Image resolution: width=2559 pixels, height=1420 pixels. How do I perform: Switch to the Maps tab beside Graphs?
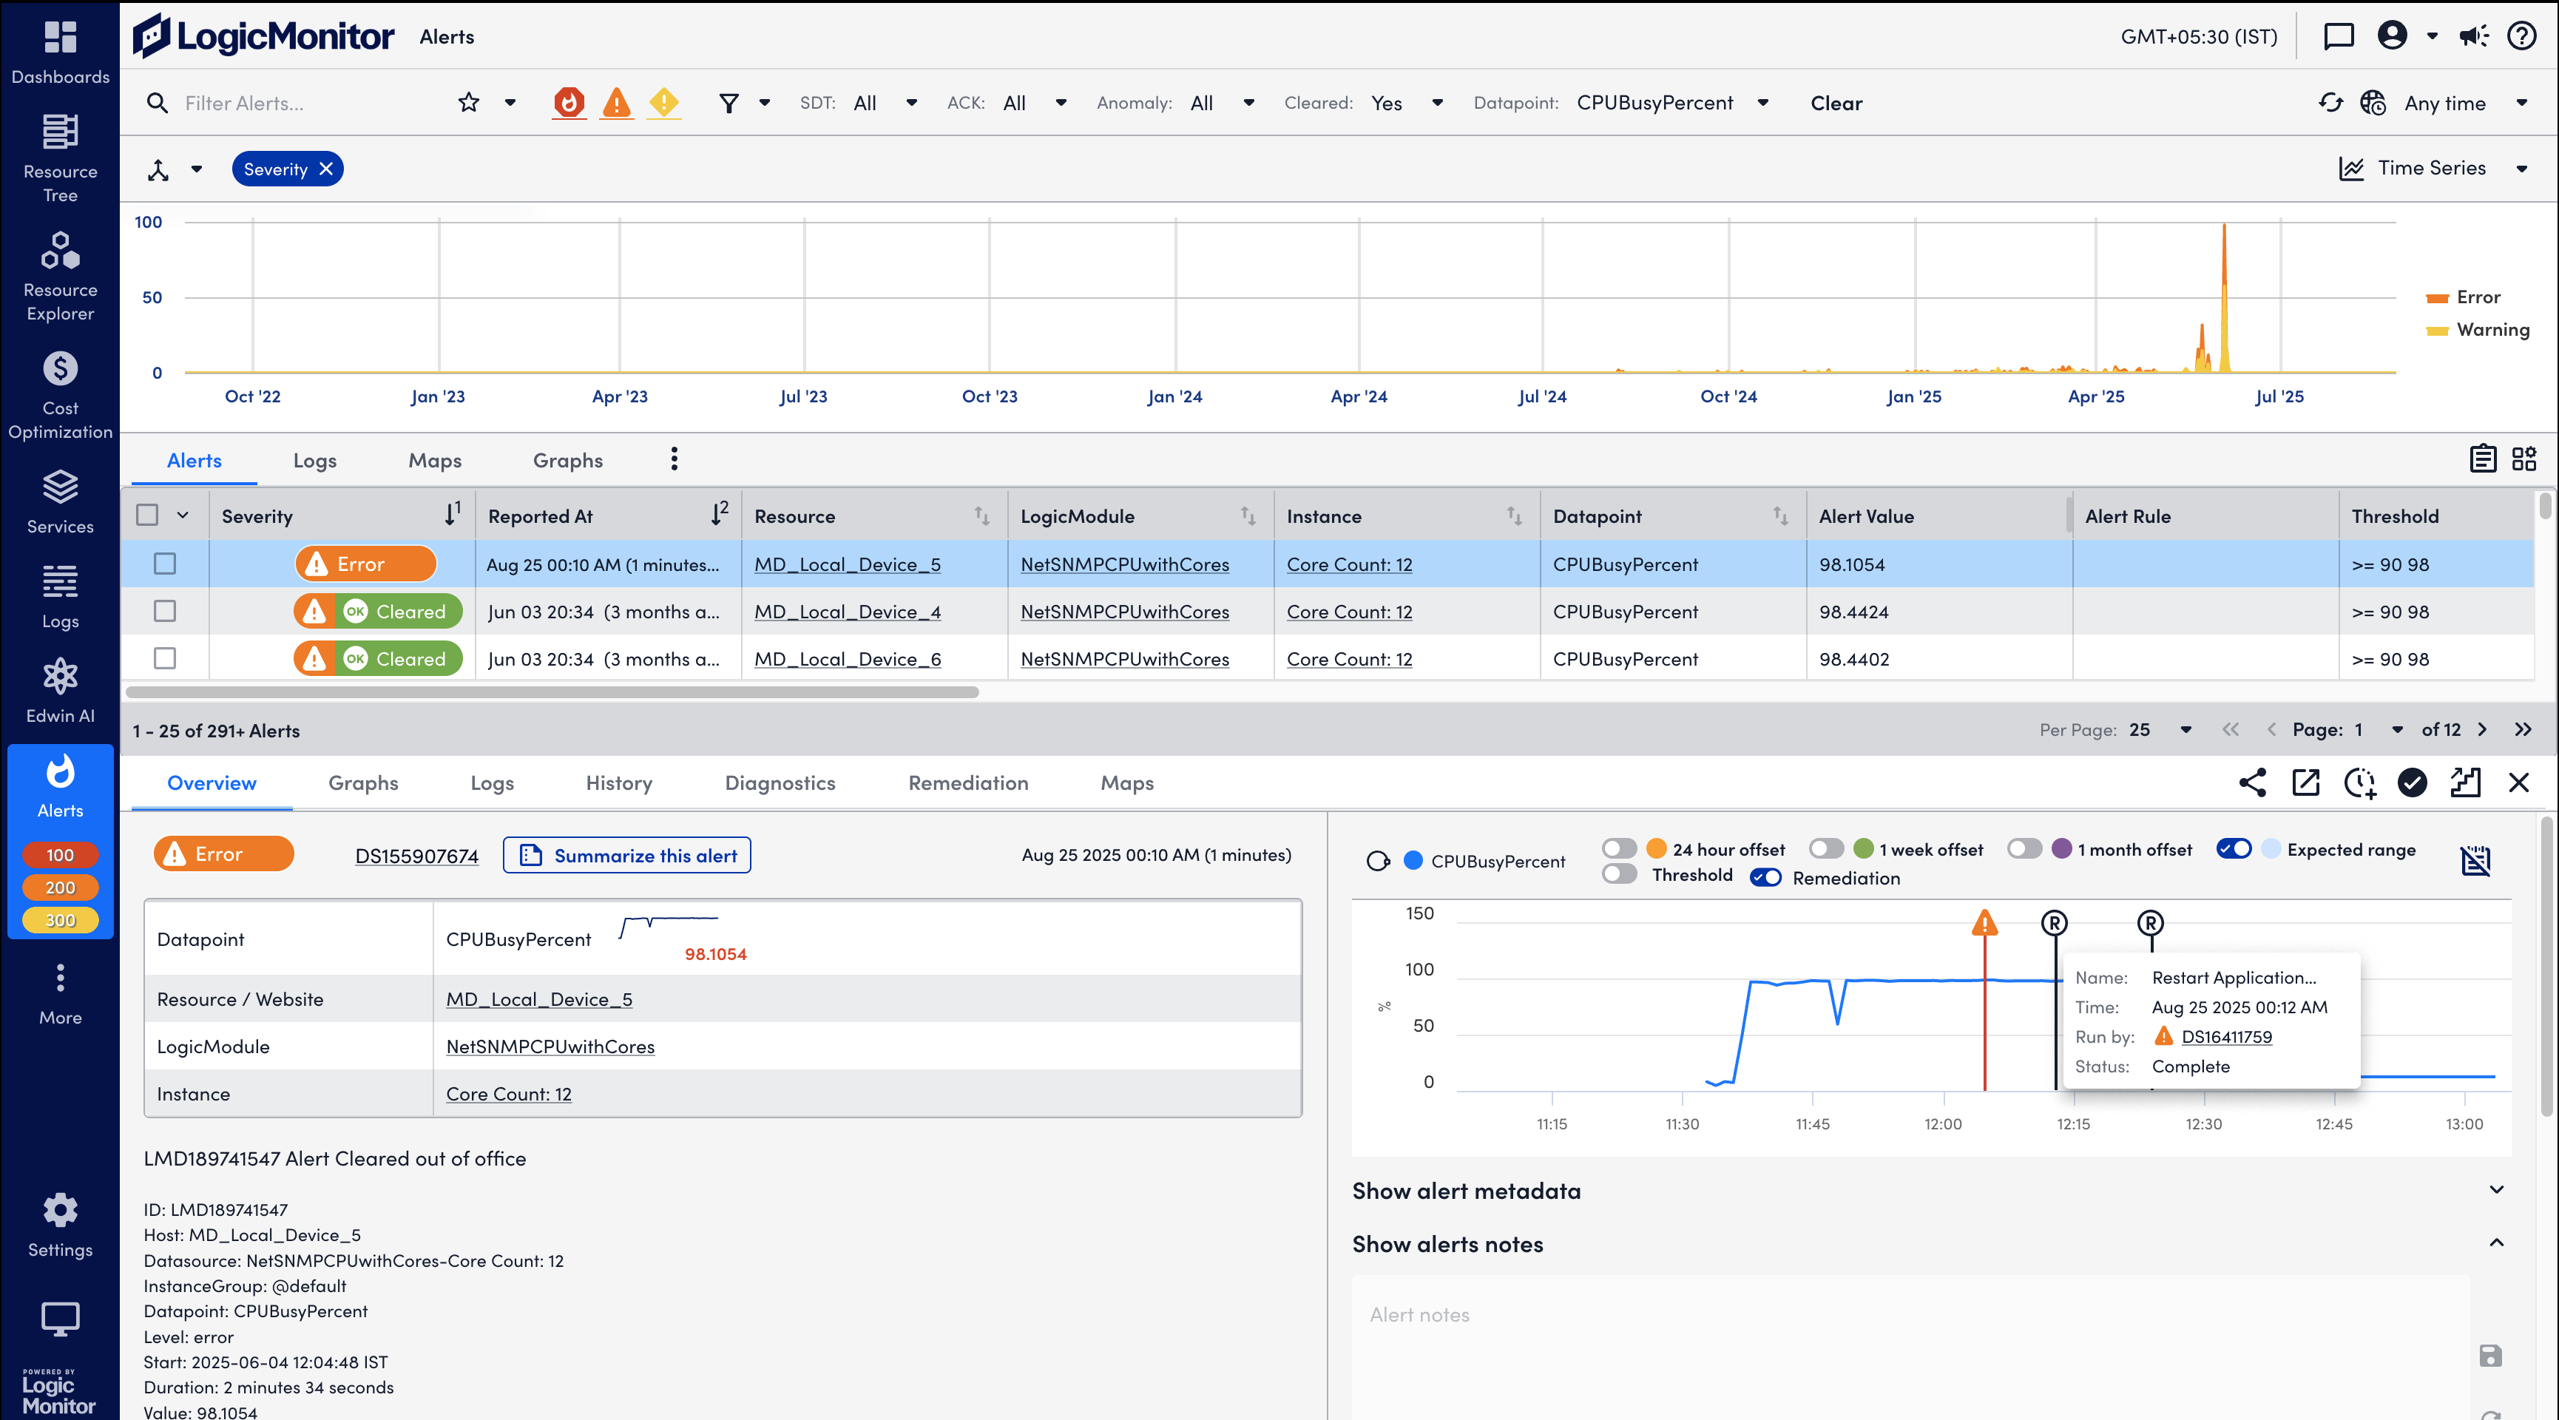(x=434, y=460)
